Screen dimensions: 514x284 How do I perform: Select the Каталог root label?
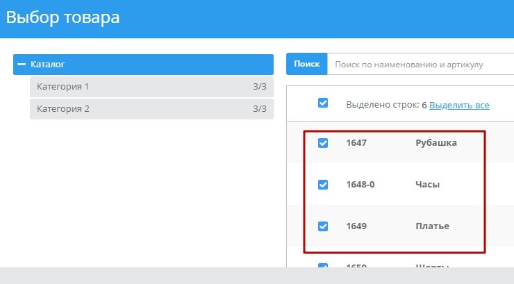(x=48, y=65)
